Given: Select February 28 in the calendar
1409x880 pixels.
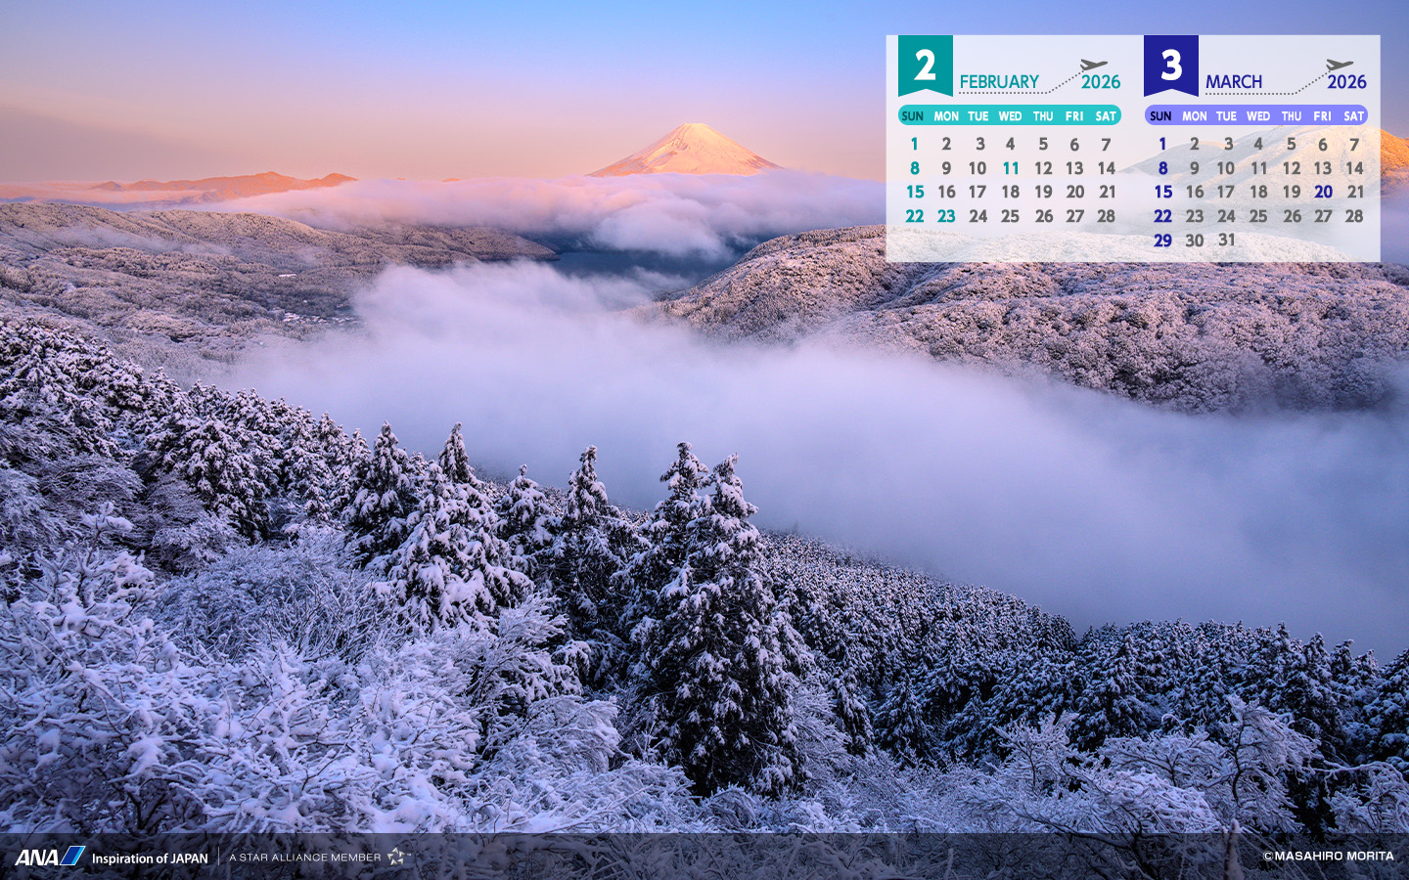Looking at the screenshot, I should point(1106,216).
